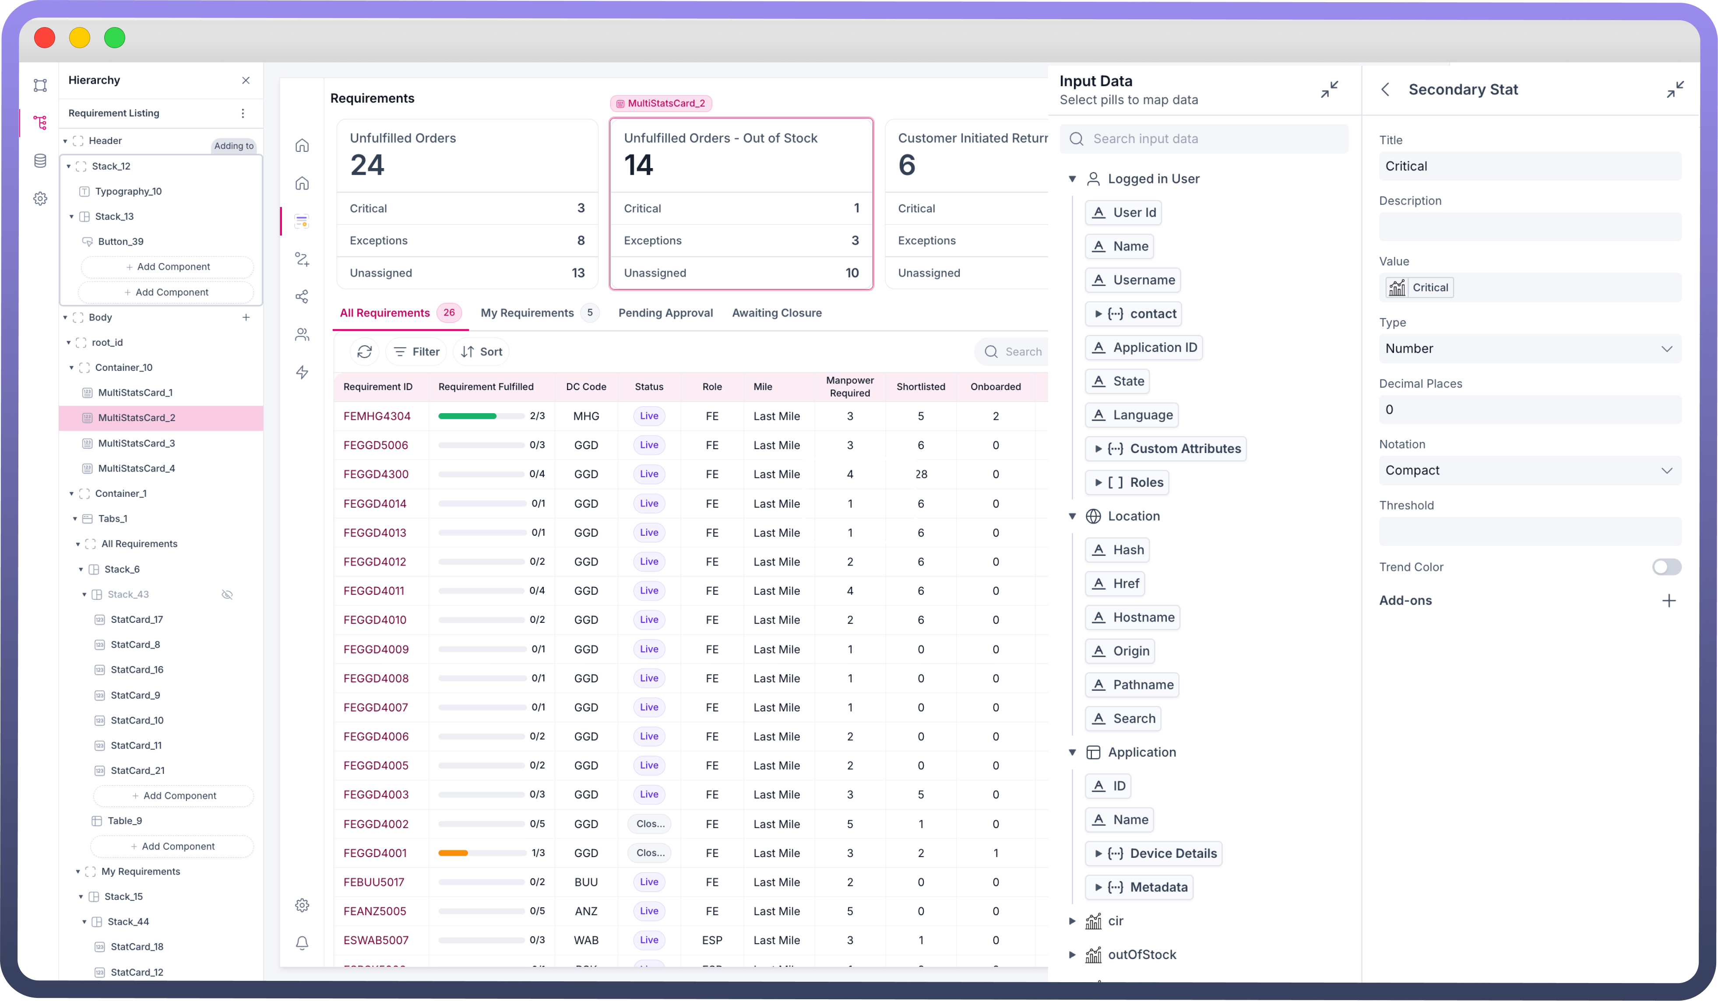
Task: Add an add-on with the plus icon
Action: tap(1668, 601)
